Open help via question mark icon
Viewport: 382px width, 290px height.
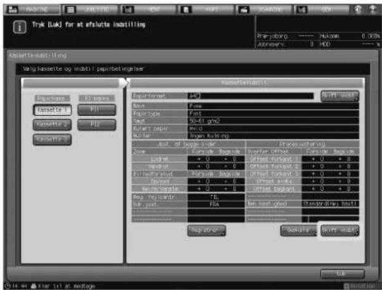373,9
